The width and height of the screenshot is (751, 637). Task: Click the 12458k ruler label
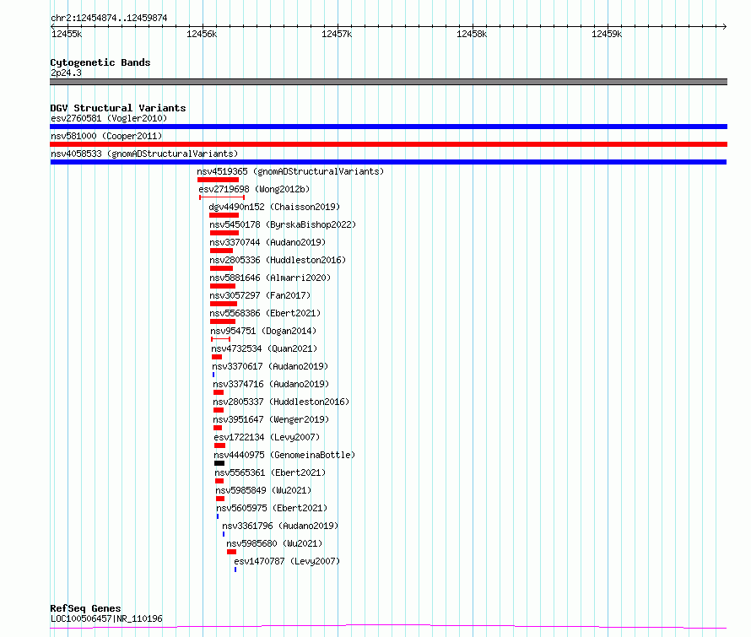tap(472, 34)
